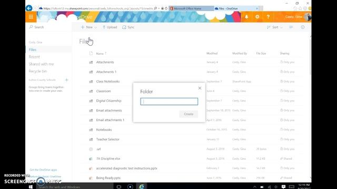Open the Email attachments 1 folder
Screen dimensions: 337x189
click(110, 120)
